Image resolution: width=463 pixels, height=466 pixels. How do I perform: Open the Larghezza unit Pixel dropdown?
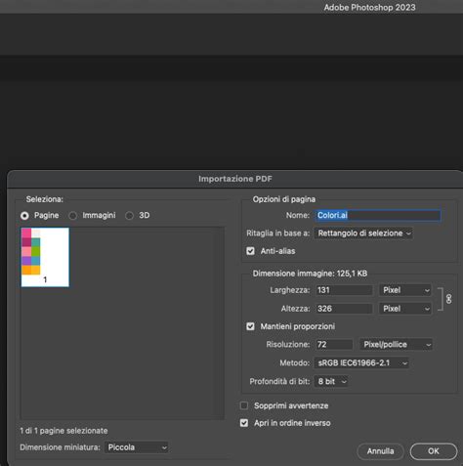(405, 290)
